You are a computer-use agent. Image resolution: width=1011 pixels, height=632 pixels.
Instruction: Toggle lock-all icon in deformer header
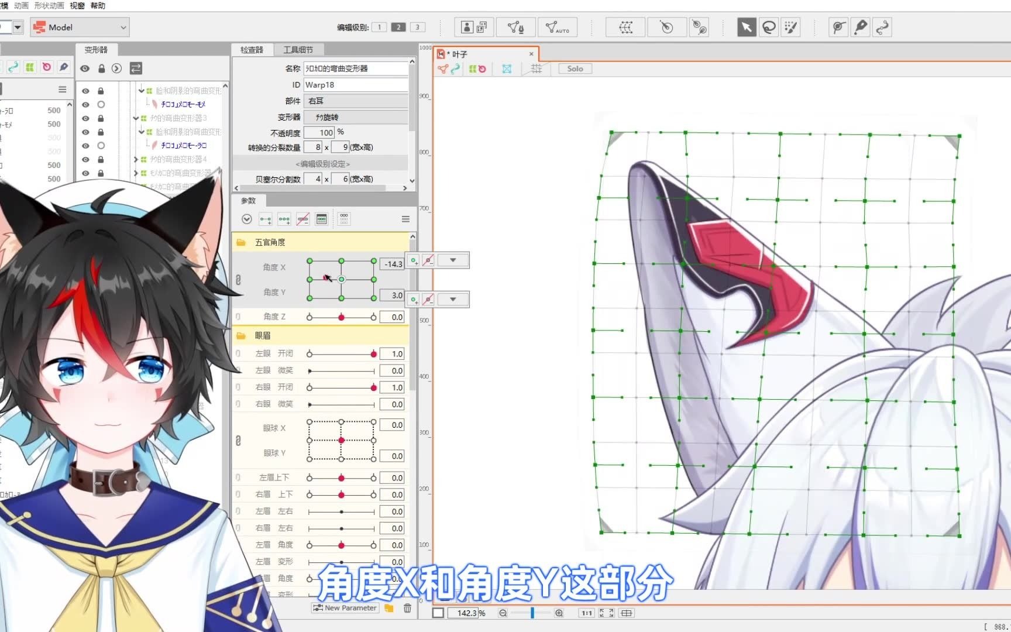[101, 68]
